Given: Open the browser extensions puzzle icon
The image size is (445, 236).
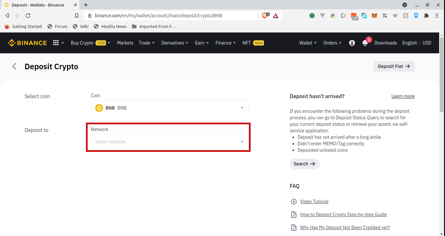Looking at the screenshot, I should tap(426, 15).
